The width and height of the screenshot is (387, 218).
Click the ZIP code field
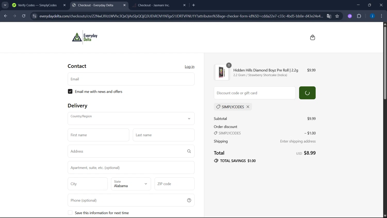[174, 184]
